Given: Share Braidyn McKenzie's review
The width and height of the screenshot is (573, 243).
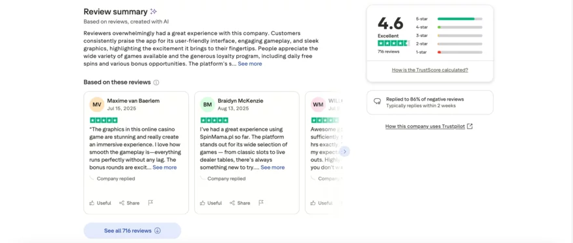Looking at the screenshot, I should pyautogui.click(x=240, y=203).
